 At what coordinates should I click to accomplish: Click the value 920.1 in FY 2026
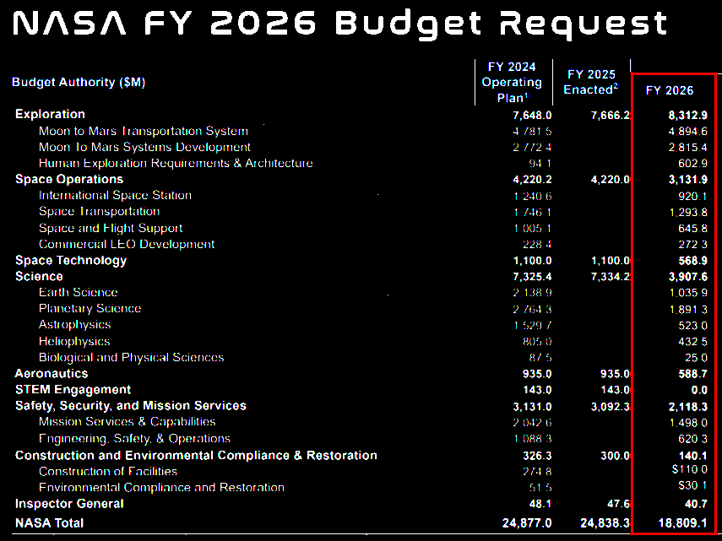pos(693,197)
